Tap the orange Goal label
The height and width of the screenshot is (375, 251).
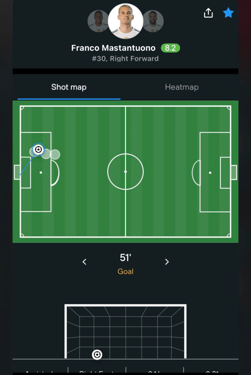coord(126,272)
